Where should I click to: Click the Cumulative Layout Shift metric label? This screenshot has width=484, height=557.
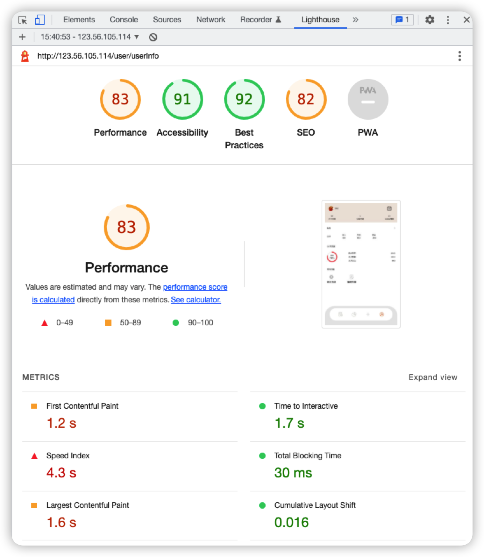[315, 505]
